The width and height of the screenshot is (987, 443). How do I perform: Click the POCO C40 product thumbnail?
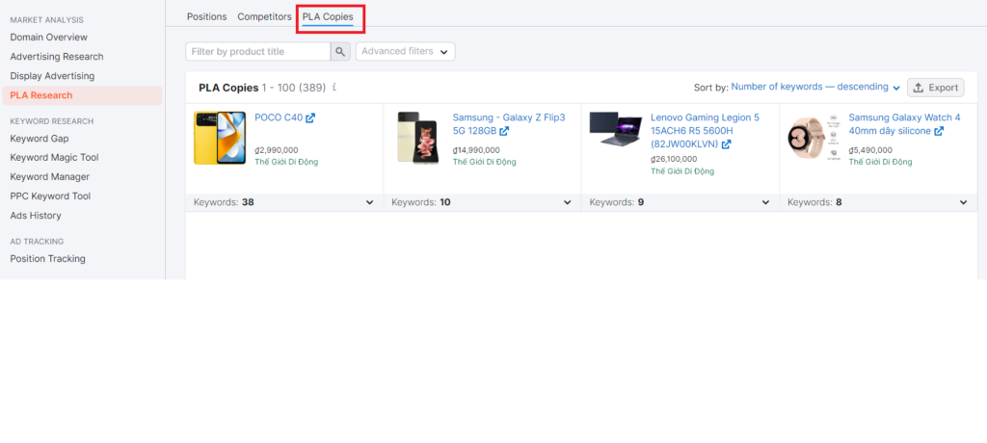click(220, 137)
